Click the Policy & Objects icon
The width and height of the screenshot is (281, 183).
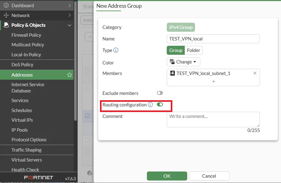coord(6,25)
